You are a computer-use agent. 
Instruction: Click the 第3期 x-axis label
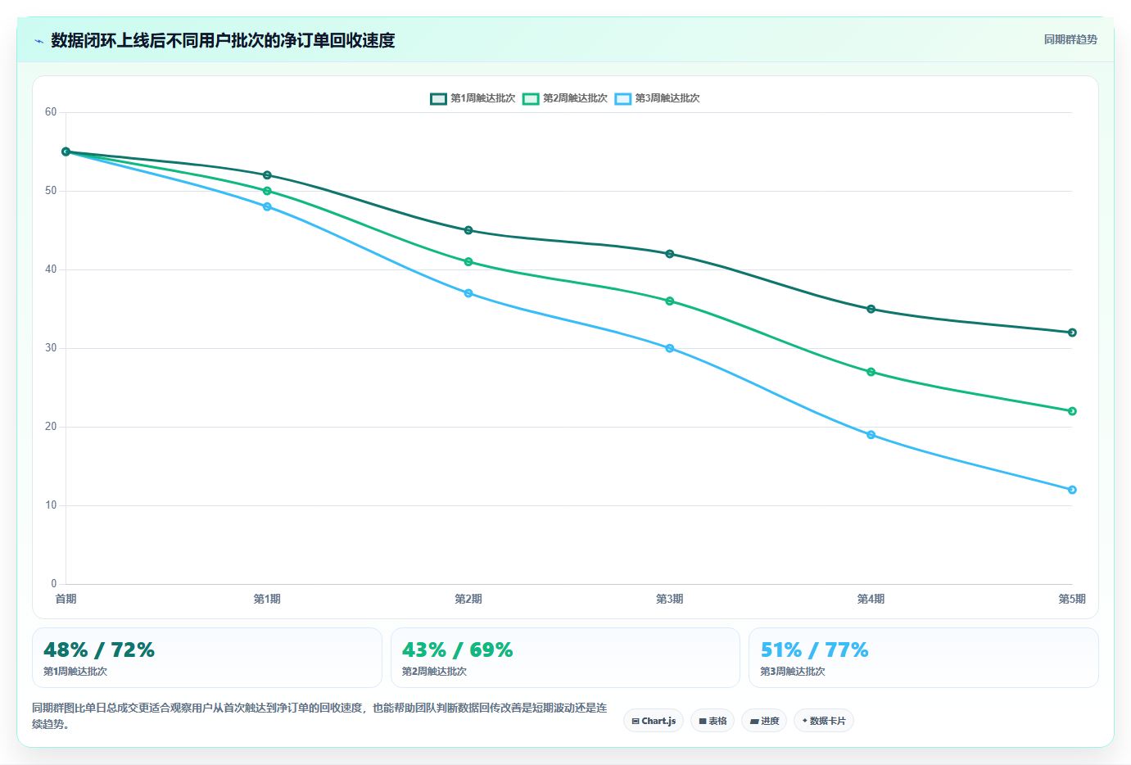(x=670, y=600)
